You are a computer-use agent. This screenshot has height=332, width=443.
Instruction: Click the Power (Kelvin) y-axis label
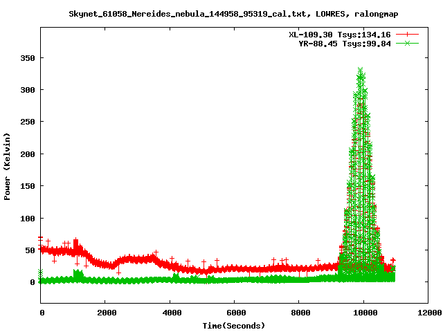(8, 165)
